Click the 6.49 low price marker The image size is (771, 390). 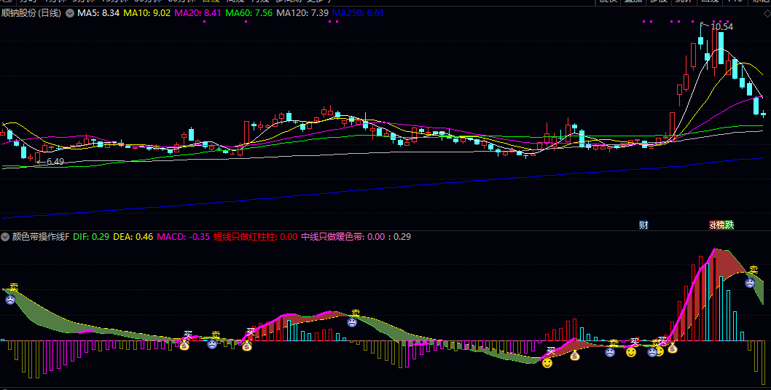(x=55, y=161)
